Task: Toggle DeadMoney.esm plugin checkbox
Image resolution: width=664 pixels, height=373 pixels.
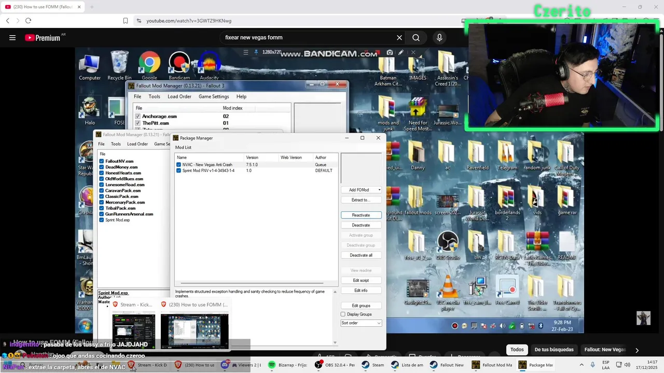Action: pos(102,167)
